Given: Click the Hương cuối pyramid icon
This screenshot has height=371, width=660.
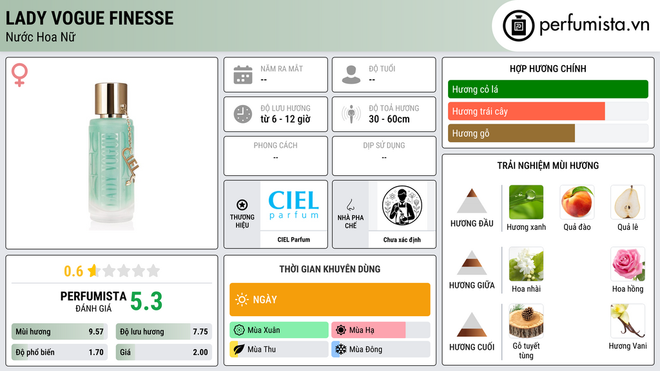Looking at the screenshot, I should pos(472,325).
